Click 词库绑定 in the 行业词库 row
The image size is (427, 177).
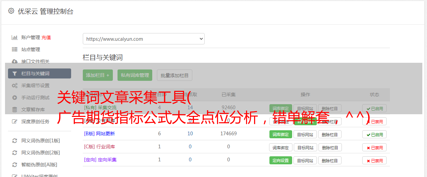281,147
